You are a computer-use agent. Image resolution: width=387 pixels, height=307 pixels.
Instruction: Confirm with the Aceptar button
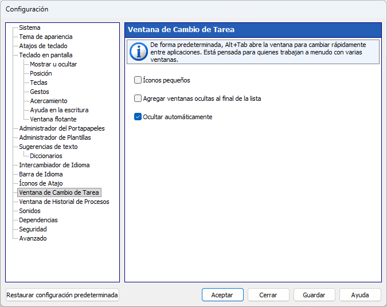(222, 295)
